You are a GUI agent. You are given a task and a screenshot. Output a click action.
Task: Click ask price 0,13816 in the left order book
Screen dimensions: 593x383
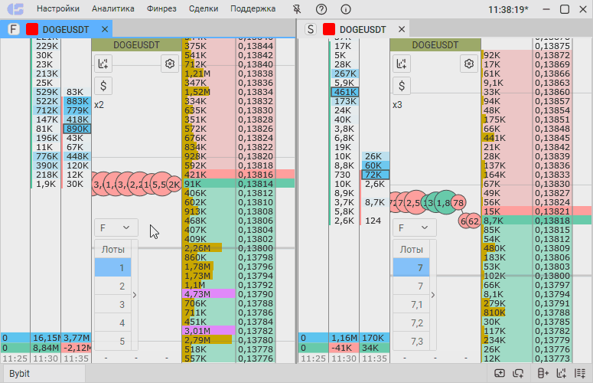click(x=256, y=175)
